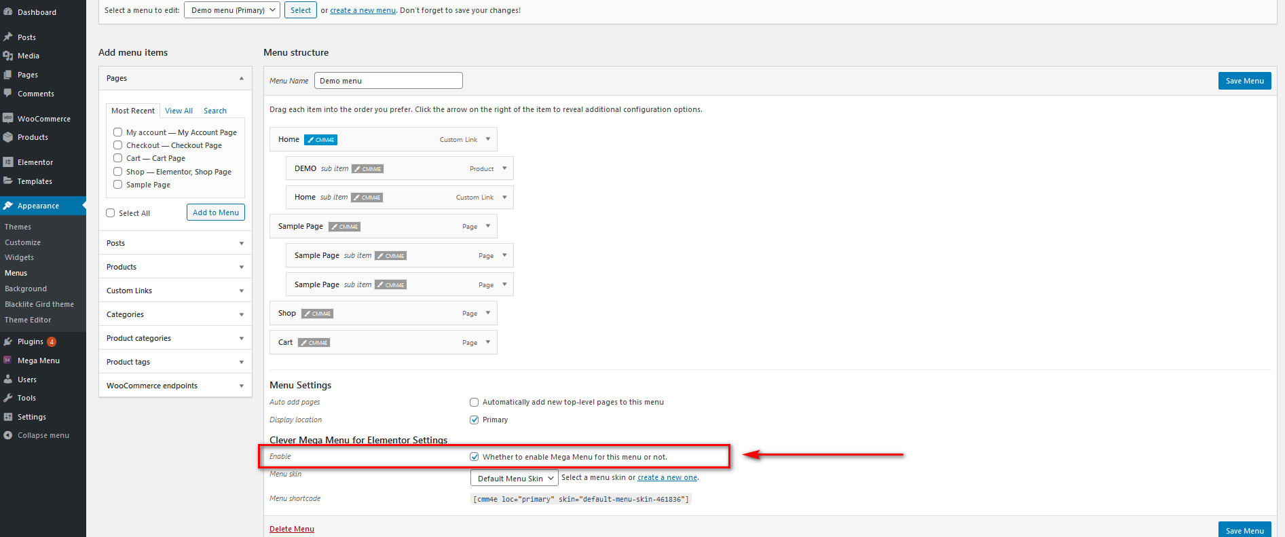The image size is (1285, 537).
Task: Click the Users icon in sidebar
Action: (8, 379)
